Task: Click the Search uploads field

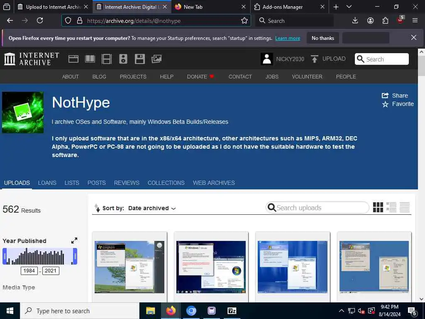Action: 318,208
